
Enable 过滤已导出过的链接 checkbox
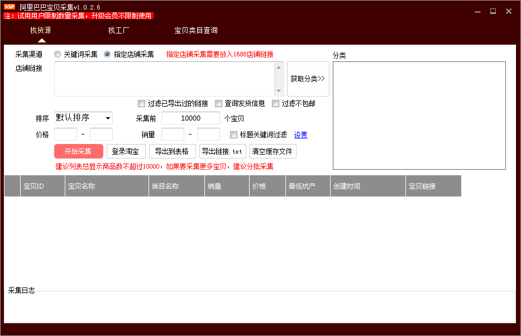click(x=141, y=104)
